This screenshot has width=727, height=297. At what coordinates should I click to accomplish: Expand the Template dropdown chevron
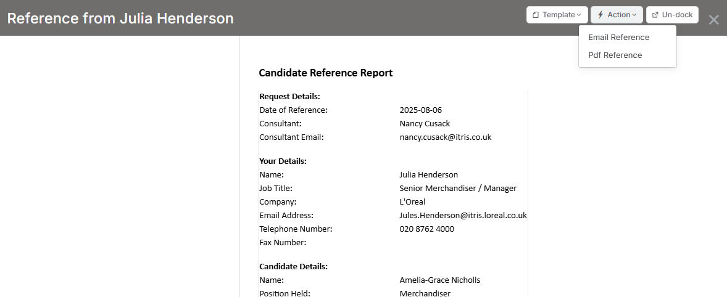point(579,15)
